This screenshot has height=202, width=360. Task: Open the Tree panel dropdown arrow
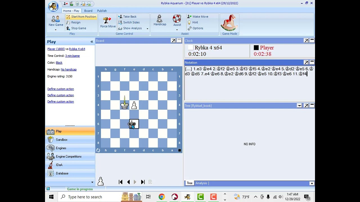[299, 106]
